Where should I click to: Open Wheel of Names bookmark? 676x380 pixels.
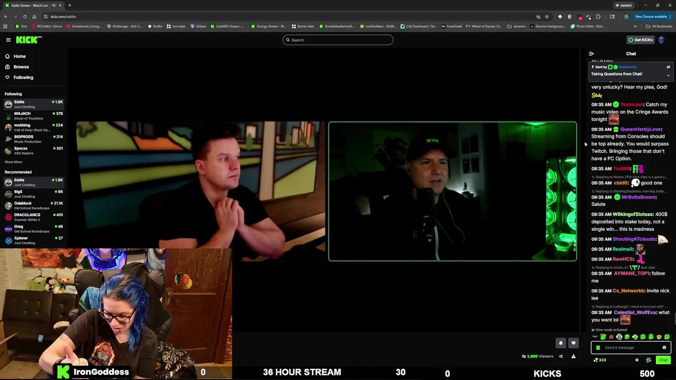485,26
